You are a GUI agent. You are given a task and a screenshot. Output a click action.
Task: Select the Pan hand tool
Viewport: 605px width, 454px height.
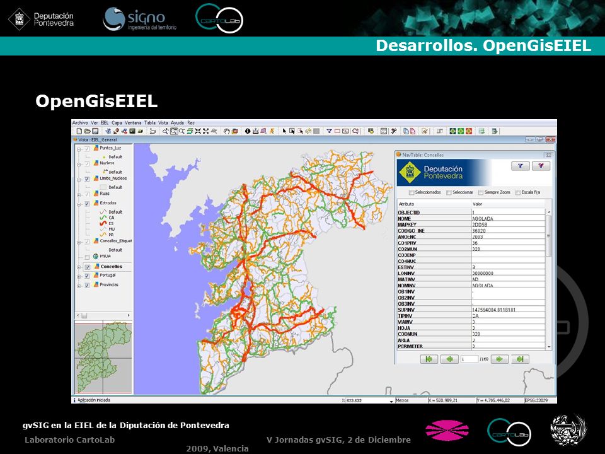(x=227, y=131)
